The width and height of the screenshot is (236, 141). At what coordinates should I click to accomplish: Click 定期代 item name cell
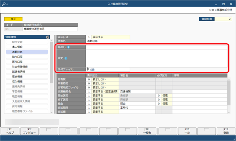(137, 108)
